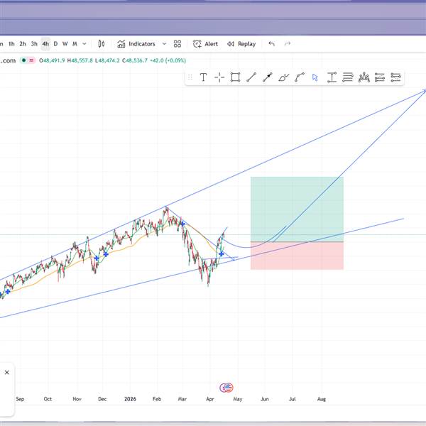Activate the 4h timeframe
This screenshot has width=426, height=426.
point(45,44)
